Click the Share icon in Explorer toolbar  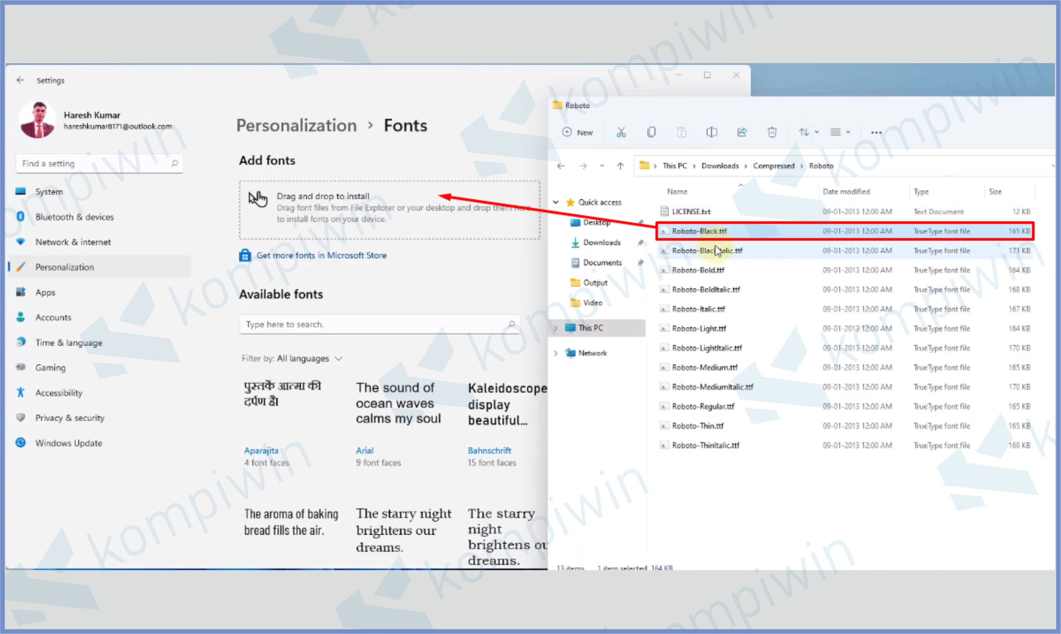coord(742,132)
